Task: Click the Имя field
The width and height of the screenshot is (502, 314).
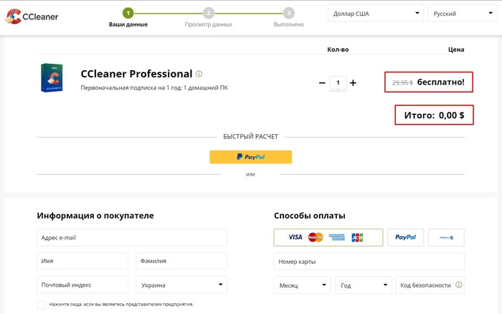Action: (x=82, y=261)
